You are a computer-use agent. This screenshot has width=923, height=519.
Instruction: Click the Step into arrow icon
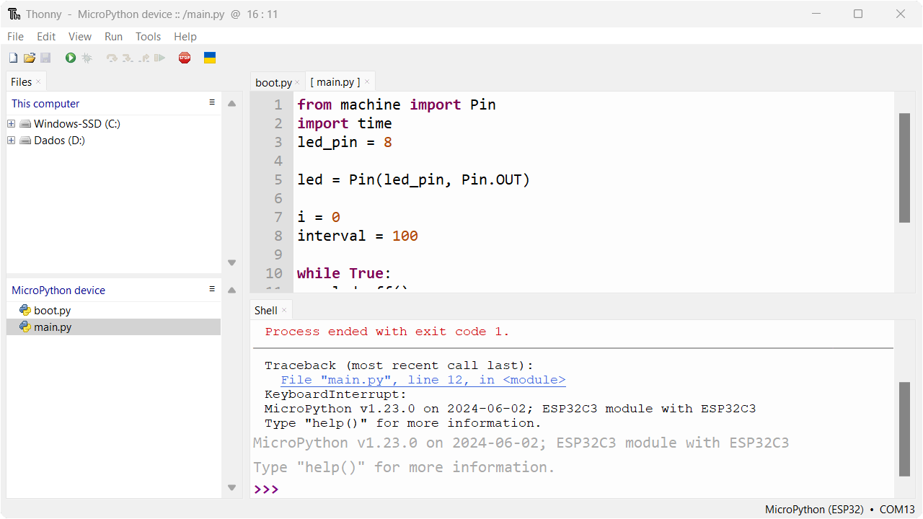126,58
